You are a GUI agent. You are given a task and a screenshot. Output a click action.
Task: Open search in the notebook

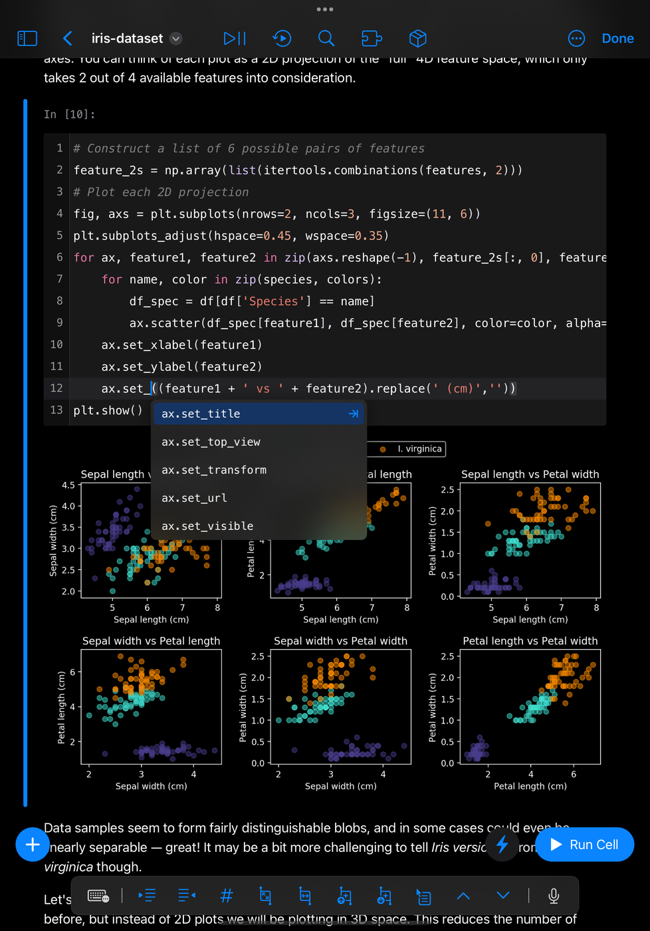326,39
